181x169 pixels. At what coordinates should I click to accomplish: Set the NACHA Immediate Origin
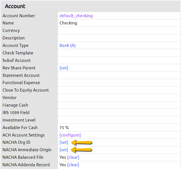[64, 150]
